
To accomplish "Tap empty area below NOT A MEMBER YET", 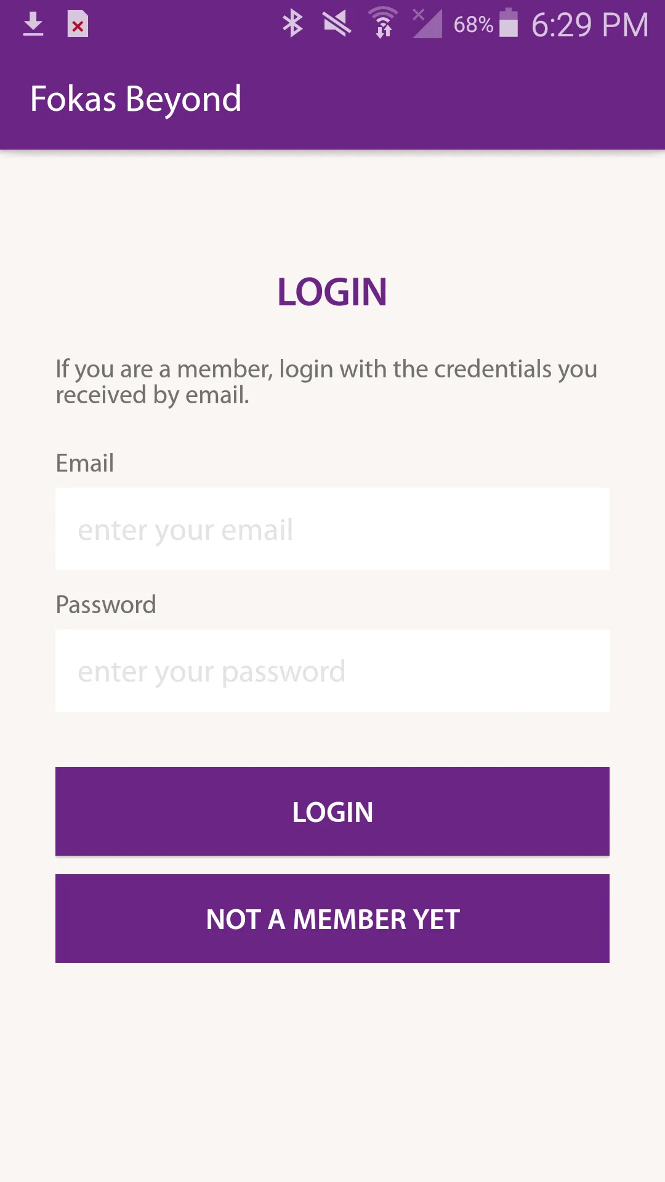I will pyautogui.click(x=332, y=1071).
